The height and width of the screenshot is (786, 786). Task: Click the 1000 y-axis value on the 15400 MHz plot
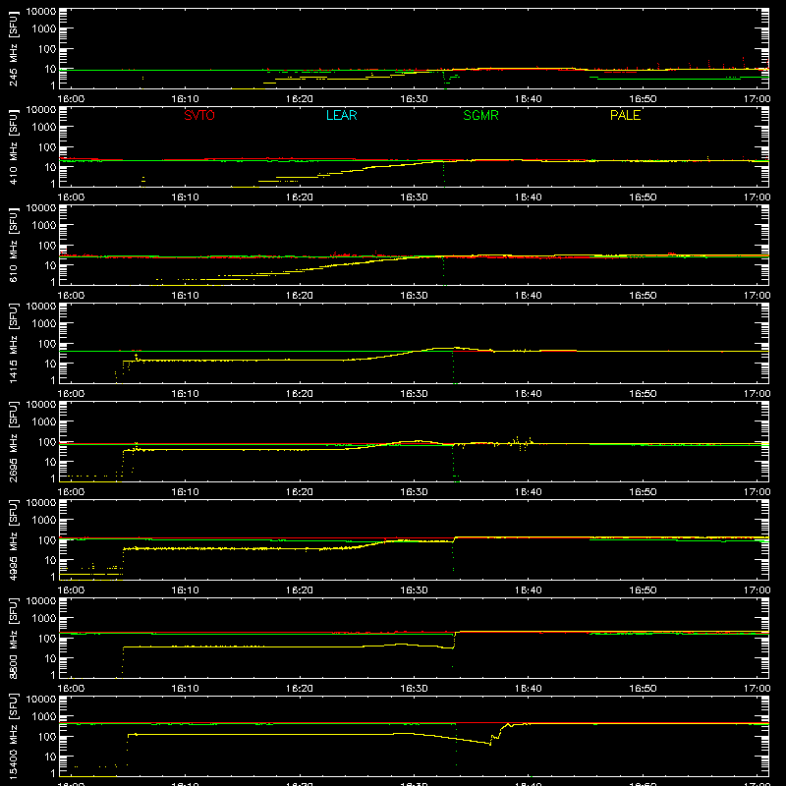point(44,716)
